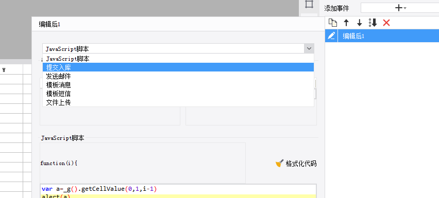
Task: Move event up with the up arrow
Action: [346, 23]
